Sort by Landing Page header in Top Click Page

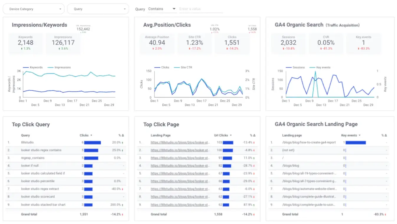[161, 135]
